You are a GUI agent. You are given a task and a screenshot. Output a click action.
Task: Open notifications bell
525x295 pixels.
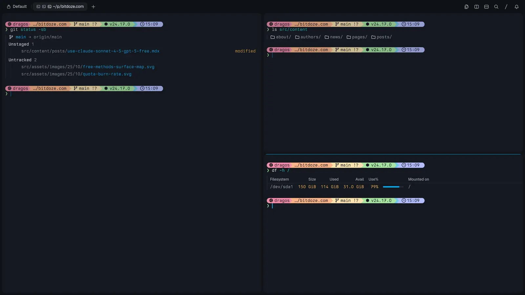(x=516, y=7)
